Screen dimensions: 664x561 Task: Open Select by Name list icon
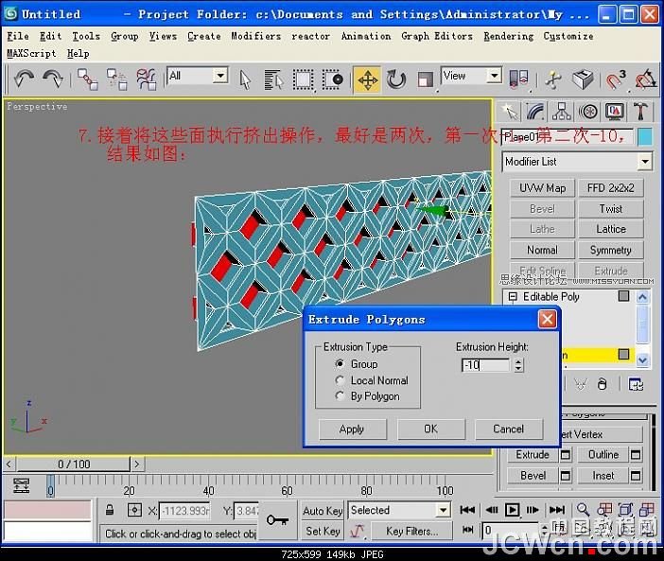[273, 79]
